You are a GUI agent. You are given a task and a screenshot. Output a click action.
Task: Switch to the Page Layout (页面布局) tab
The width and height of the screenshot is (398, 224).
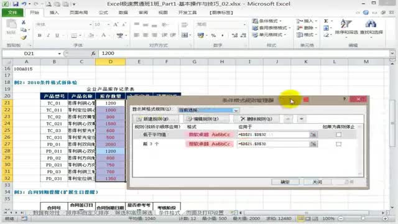(79, 12)
